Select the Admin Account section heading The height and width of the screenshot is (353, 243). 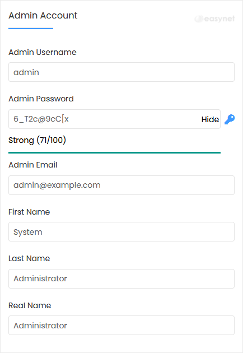(43, 16)
